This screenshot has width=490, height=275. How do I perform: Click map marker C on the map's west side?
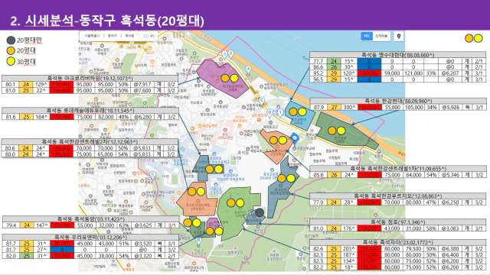click(152, 175)
